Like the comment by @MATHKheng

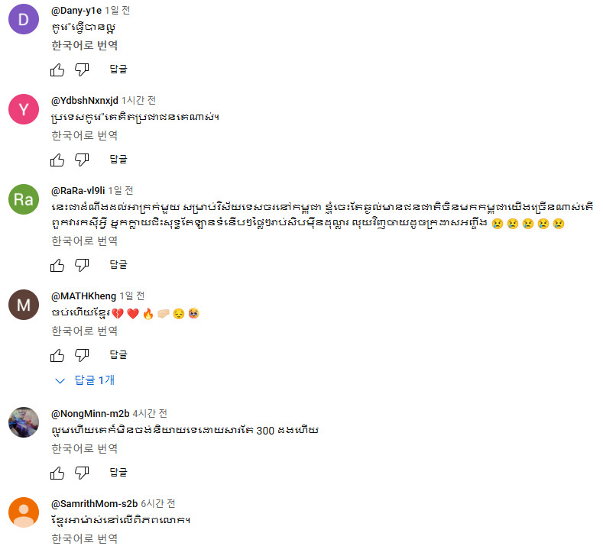57,355
